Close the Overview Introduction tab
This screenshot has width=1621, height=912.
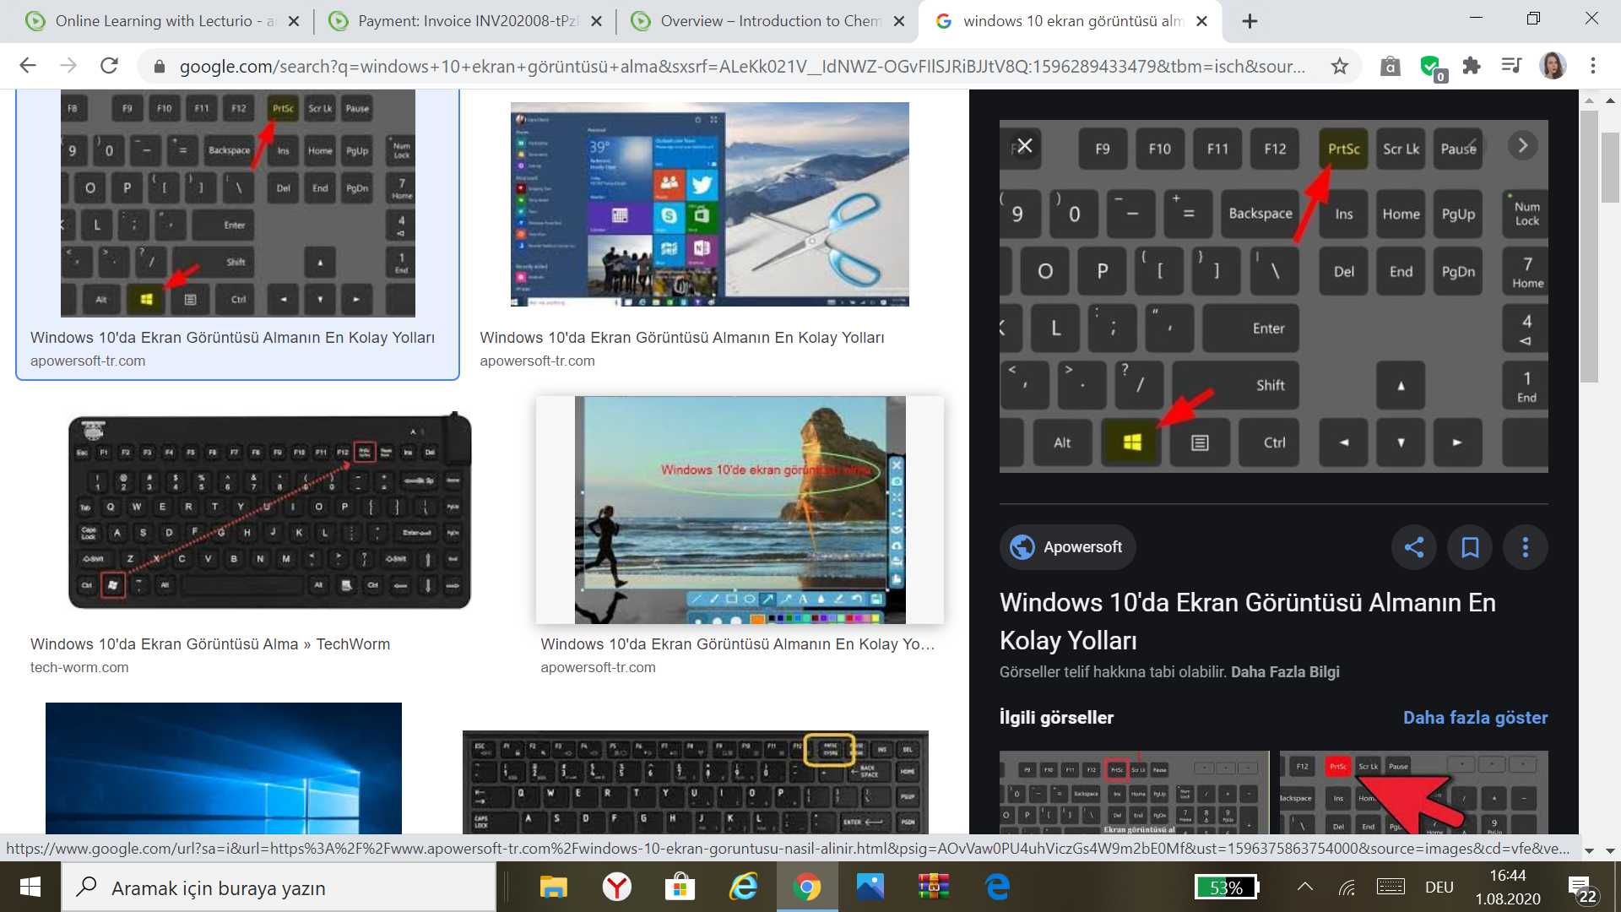900,21
